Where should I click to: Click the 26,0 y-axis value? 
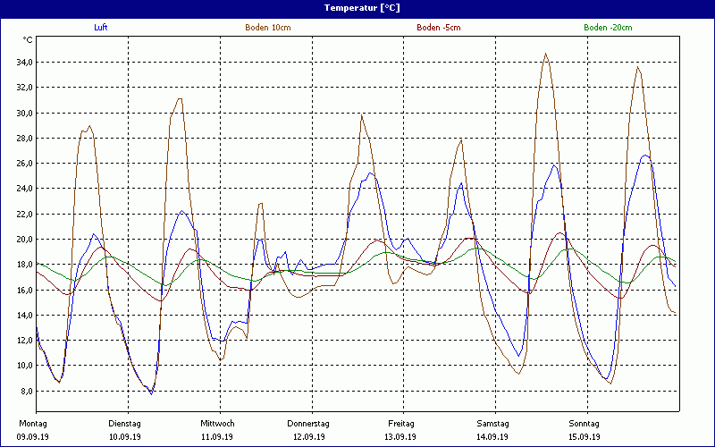[x=22, y=164]
